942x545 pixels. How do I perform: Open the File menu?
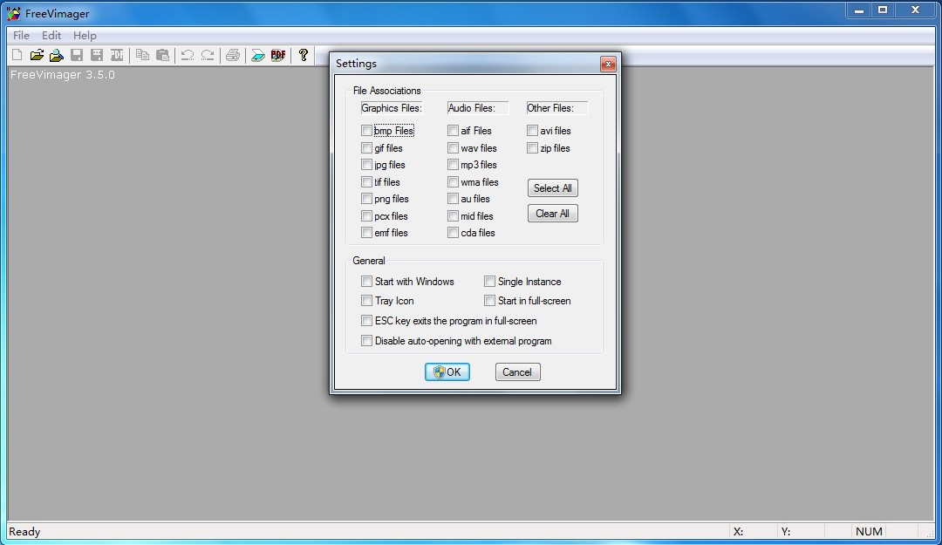[21, 36]
